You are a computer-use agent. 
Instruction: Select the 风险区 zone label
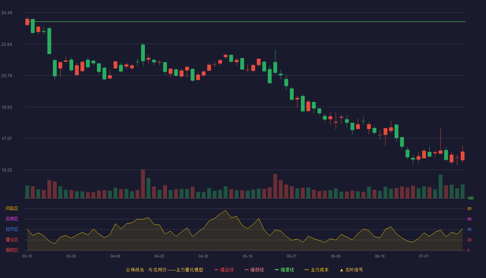coord(12,208)
